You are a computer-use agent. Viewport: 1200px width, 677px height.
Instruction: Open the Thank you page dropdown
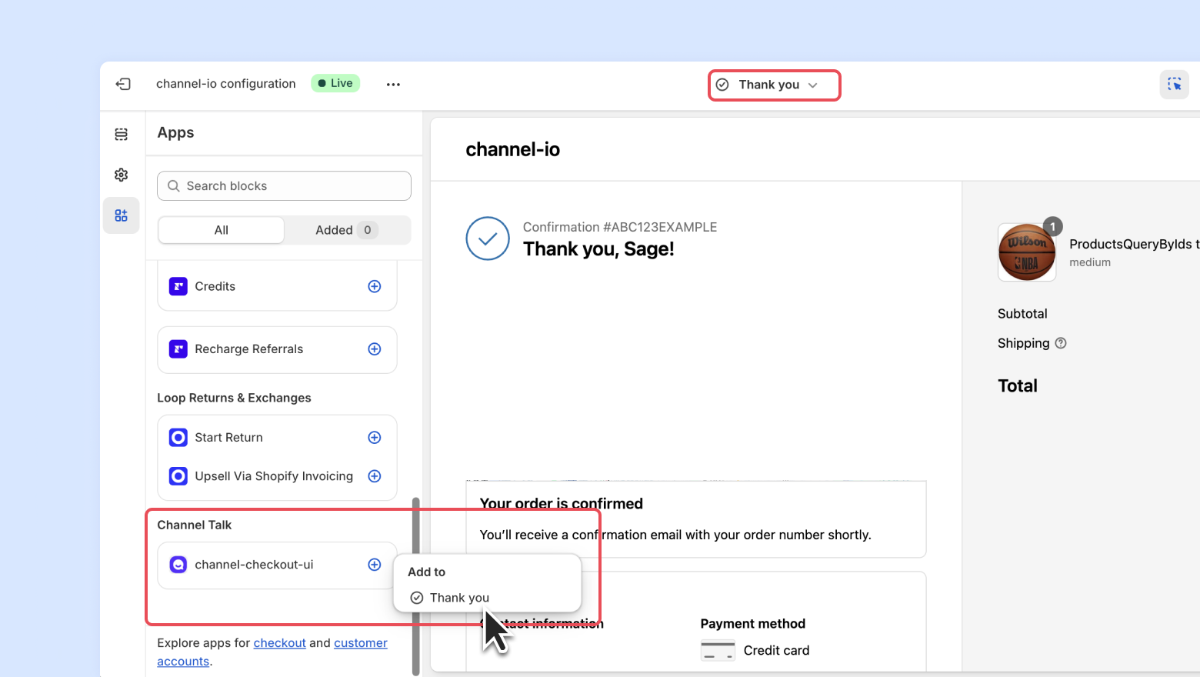pos(774,85)
